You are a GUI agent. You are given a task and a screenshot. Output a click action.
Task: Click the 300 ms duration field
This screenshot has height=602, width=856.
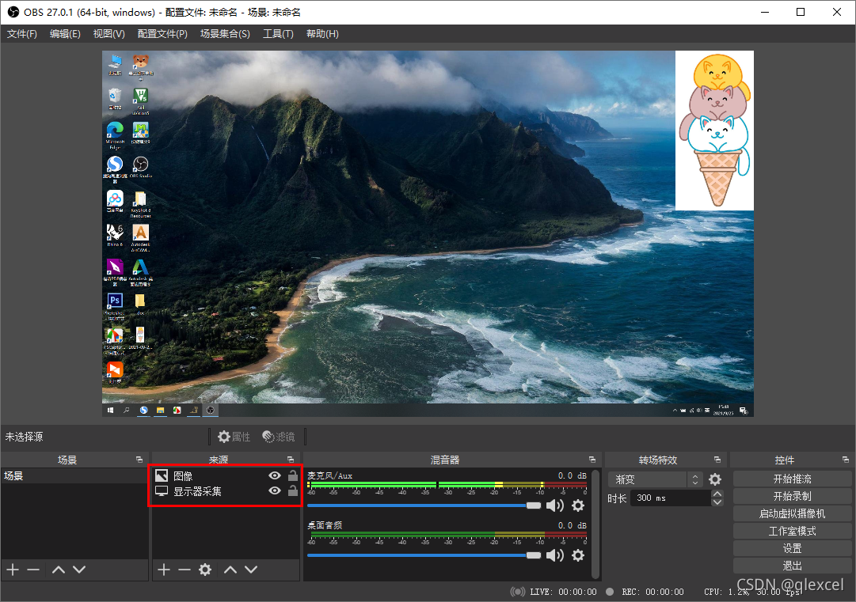671,498
